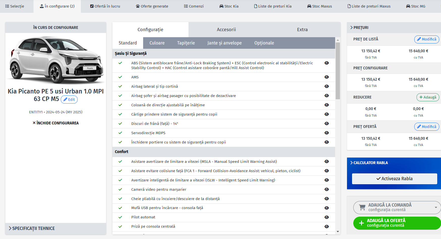Click checkmark next to Pilot automat
Screen dimensions: 441x239
point(120,217)
